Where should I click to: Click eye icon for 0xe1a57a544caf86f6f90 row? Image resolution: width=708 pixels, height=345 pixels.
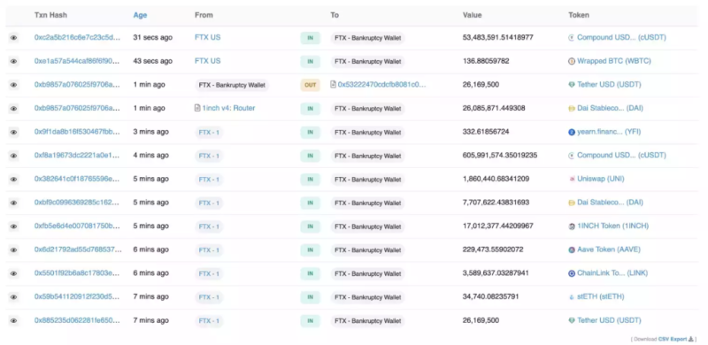click(x=13, y=61)
